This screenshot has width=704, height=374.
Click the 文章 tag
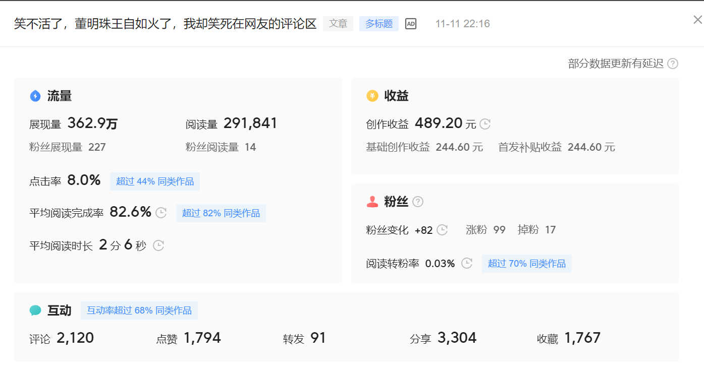pyautogui.click(x=338, y=24)
